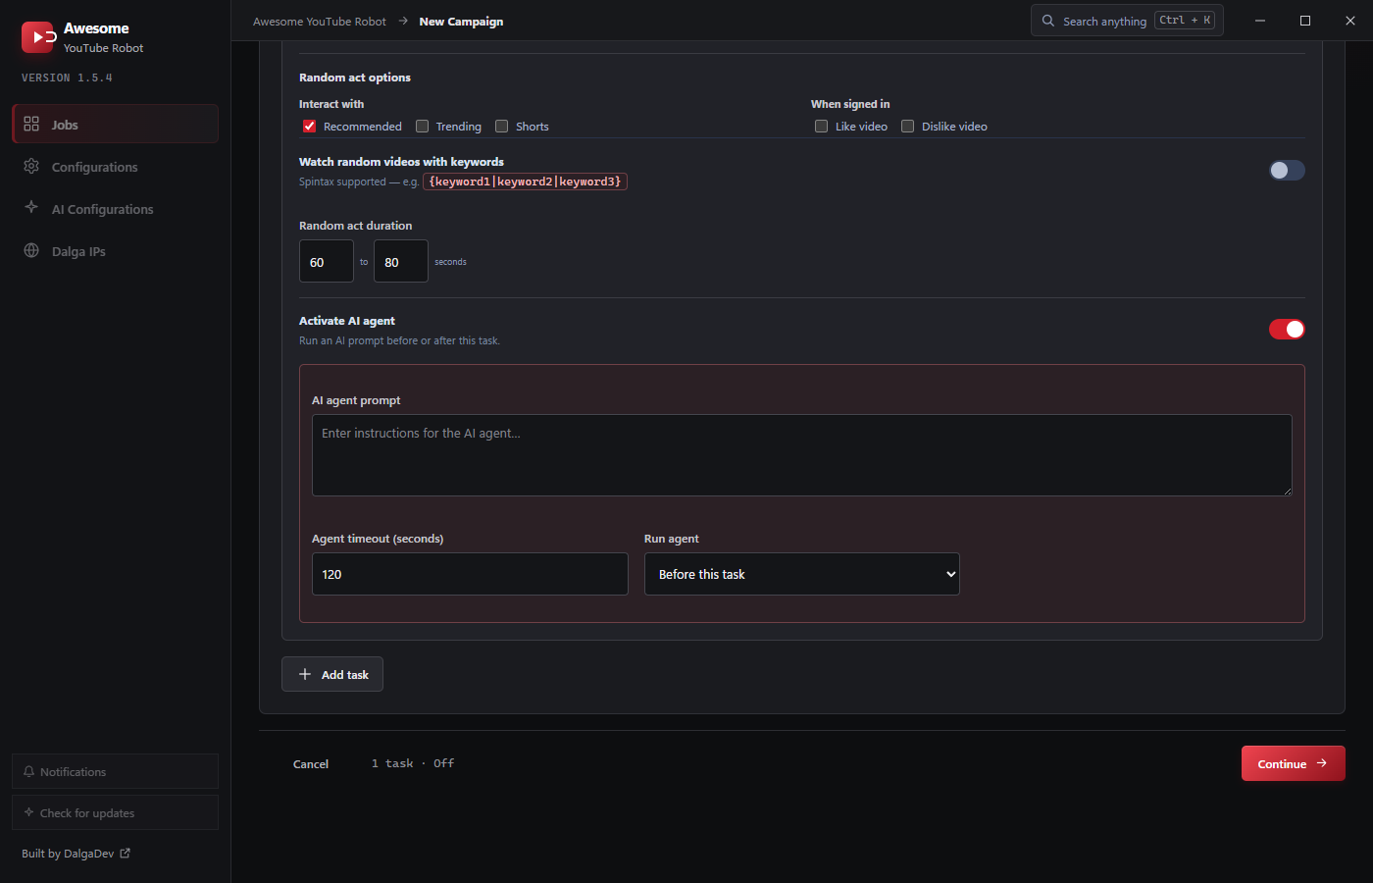
Task: Click the VERSION 1.5.4 label
Action: [67, 78]
